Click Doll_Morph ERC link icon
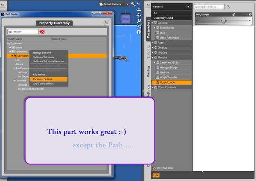The height and width of the screenshot is (181, 256). [234, 14]
